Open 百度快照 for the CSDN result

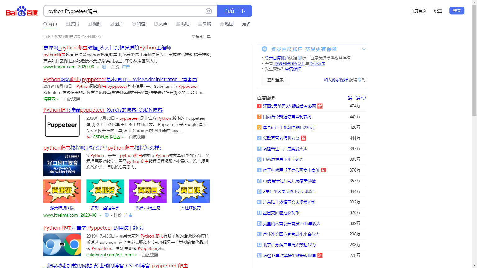tap(137, 137)
